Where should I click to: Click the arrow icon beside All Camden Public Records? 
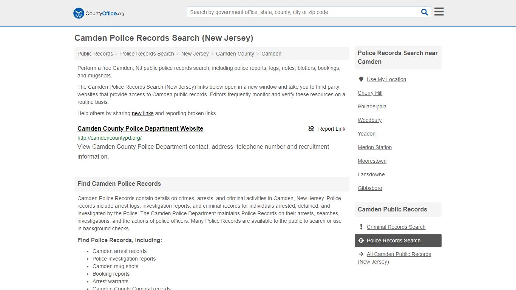pos(361,254)
